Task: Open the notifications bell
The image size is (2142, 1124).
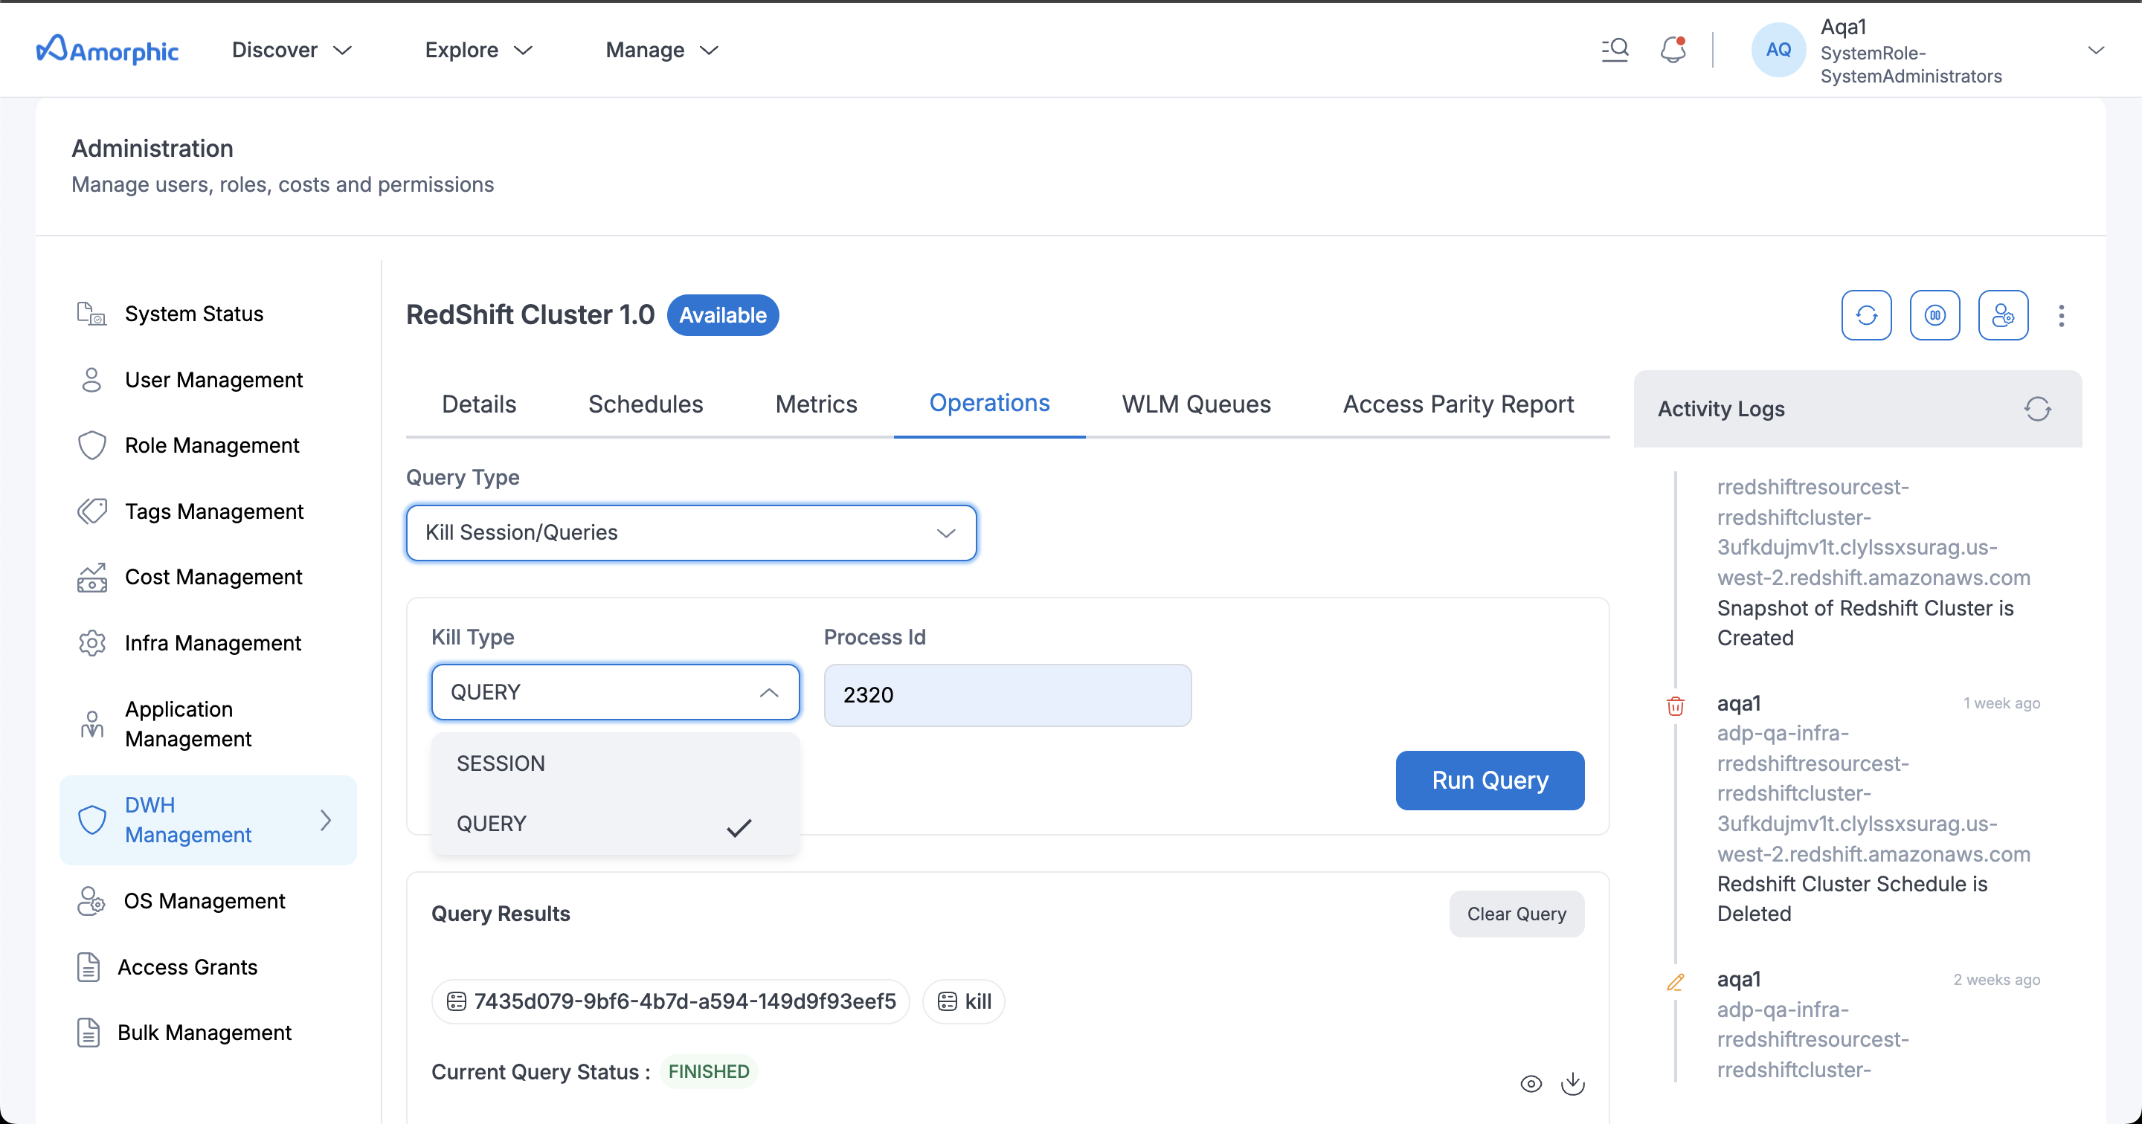Action: click(1673, 50)
